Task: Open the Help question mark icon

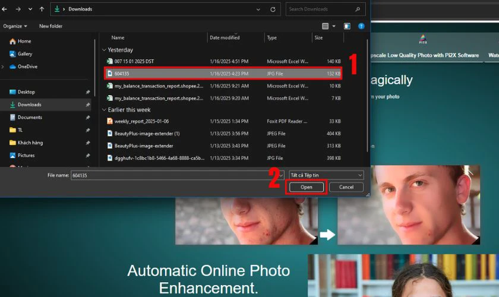Action: point(361,26)
